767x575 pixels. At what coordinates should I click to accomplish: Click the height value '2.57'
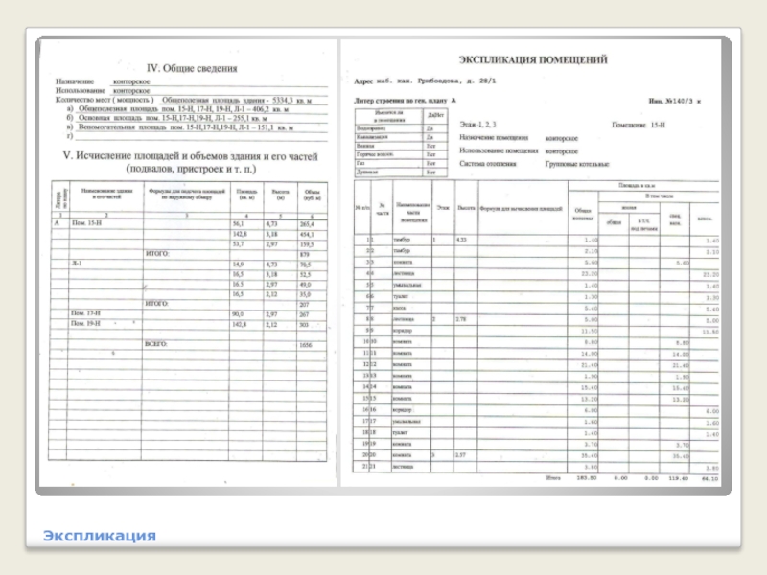coord(460,454)
